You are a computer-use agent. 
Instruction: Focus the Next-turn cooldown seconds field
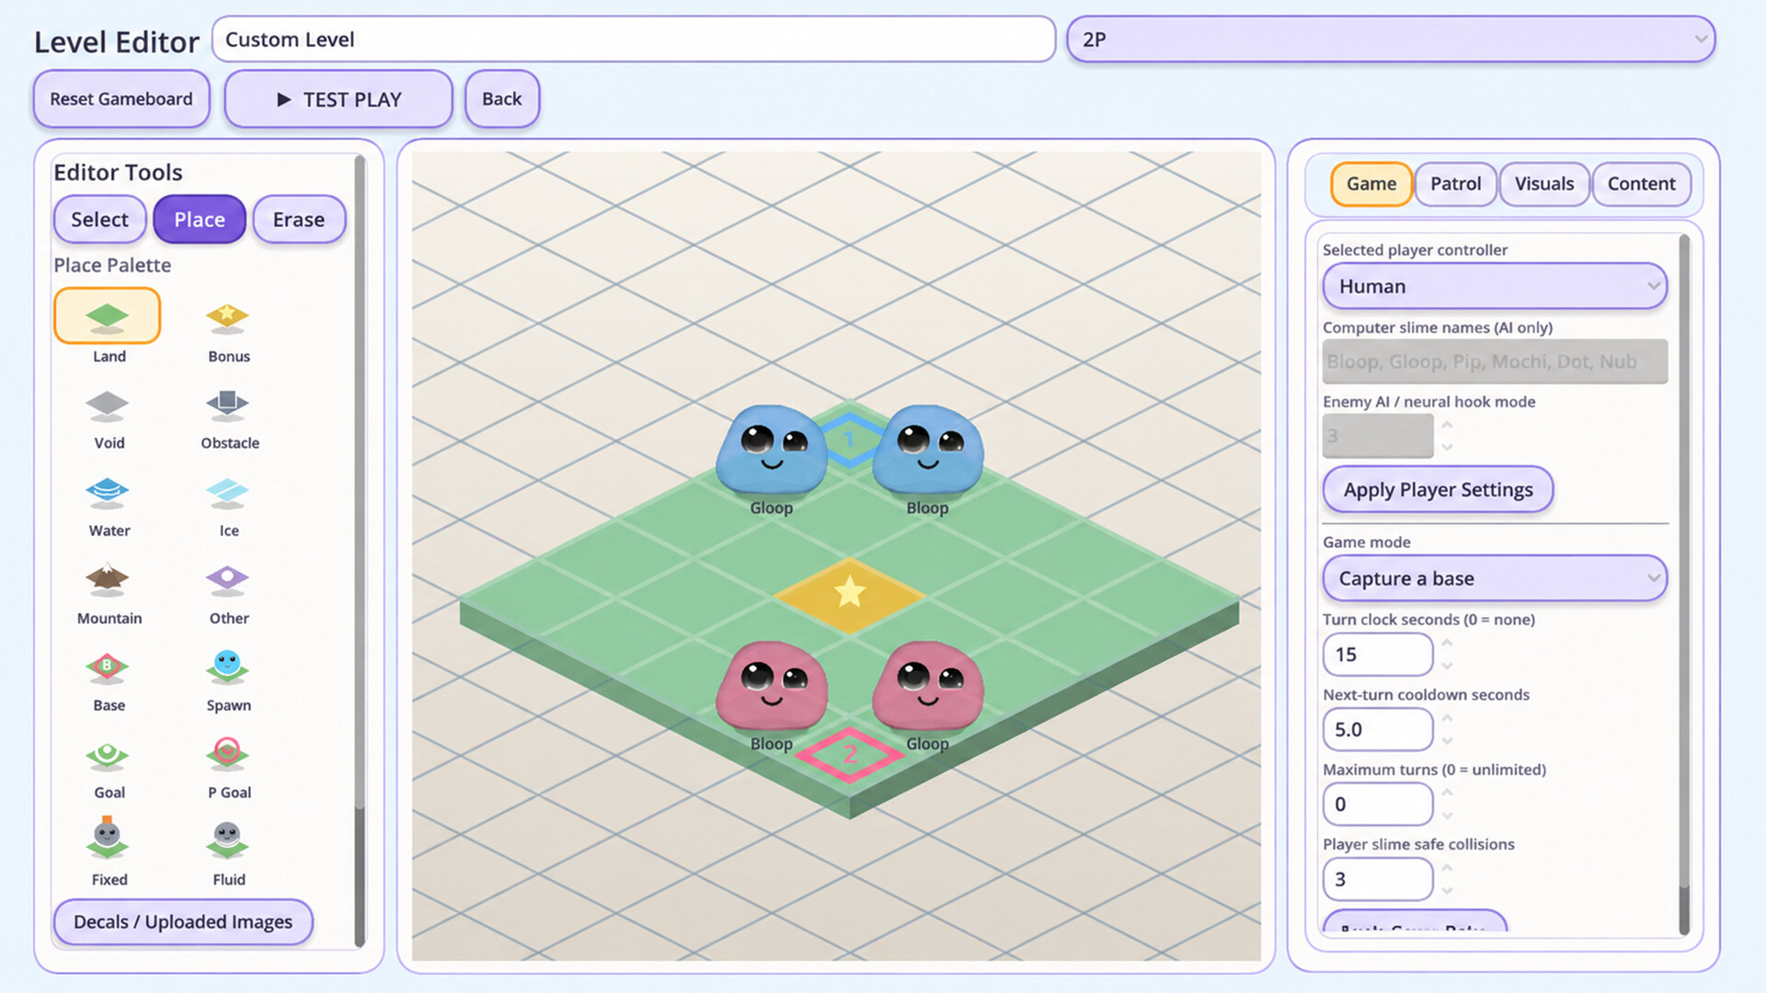[1377, 729]
